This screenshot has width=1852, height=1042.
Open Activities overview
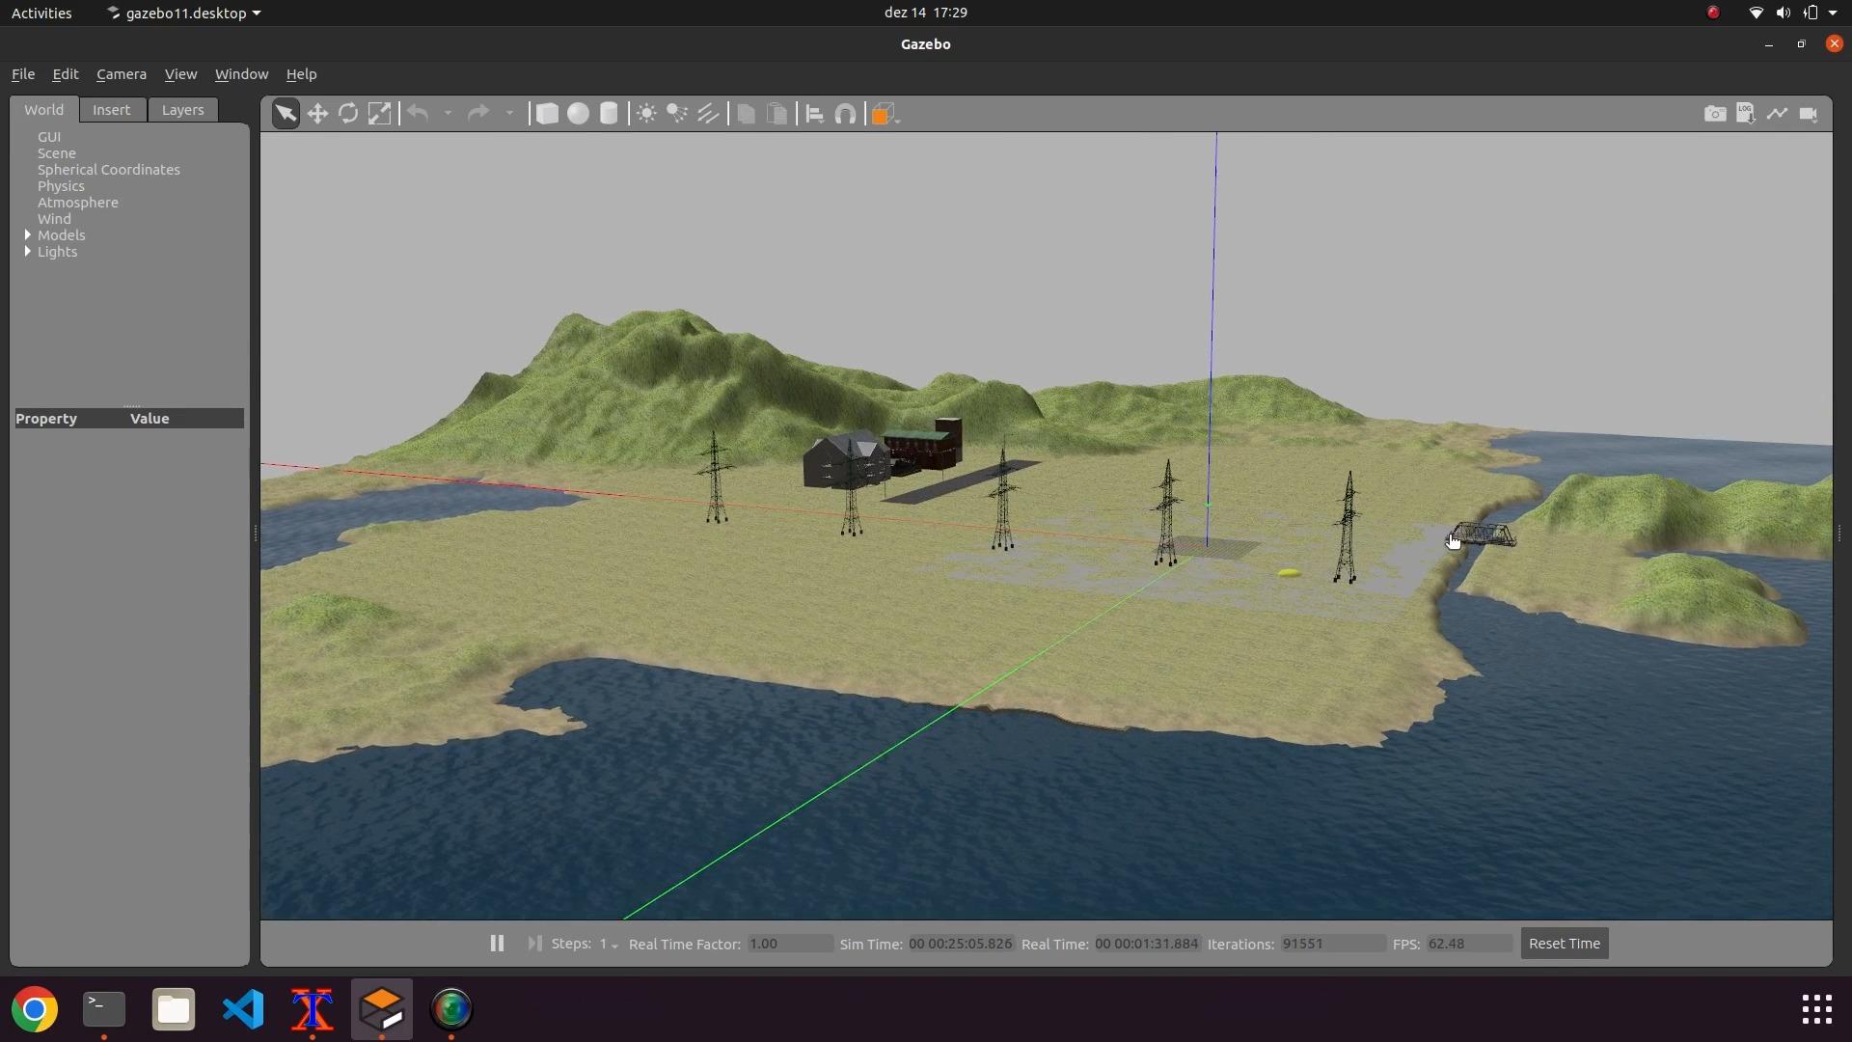click(41, 13)
